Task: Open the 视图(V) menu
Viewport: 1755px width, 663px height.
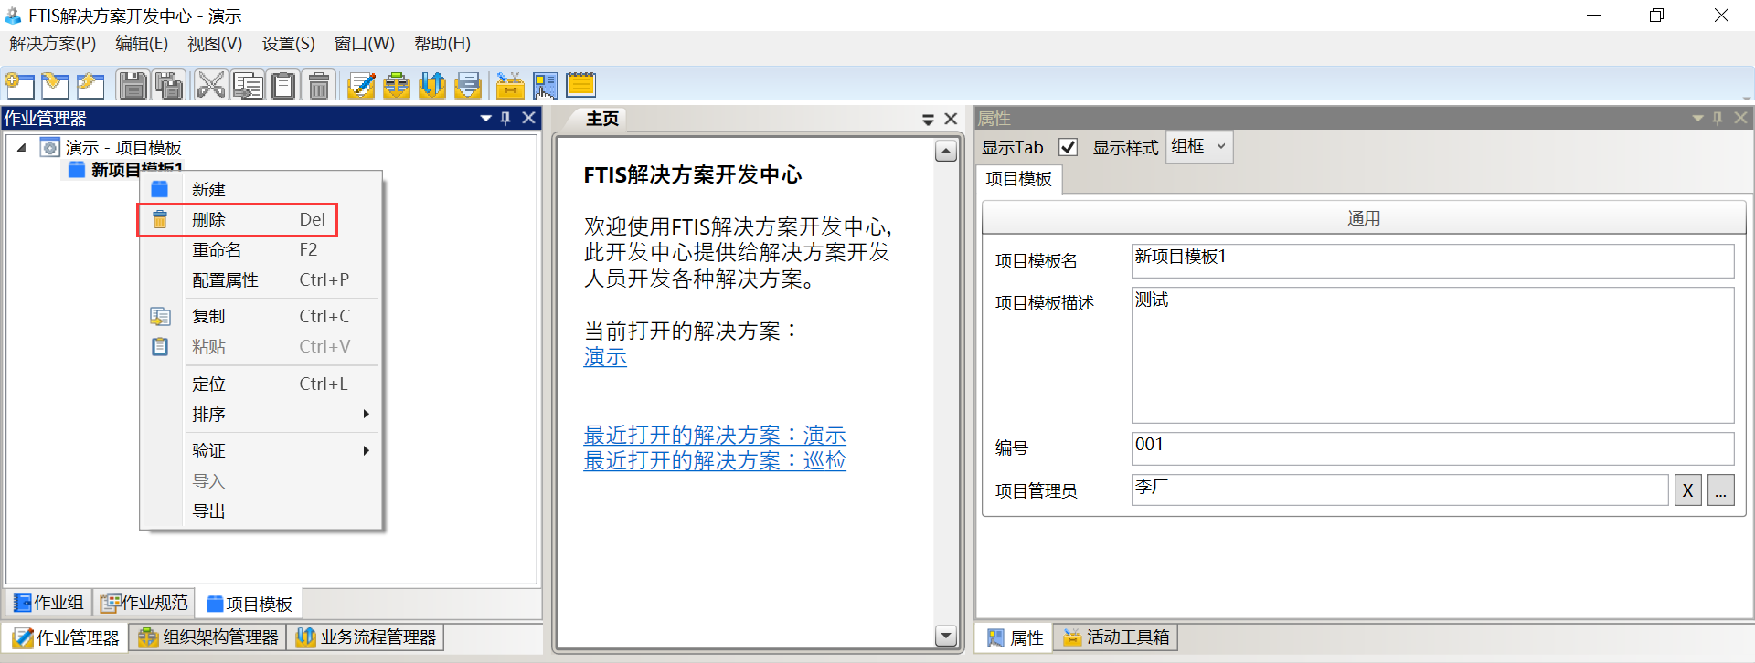Action: pos(215,44)
